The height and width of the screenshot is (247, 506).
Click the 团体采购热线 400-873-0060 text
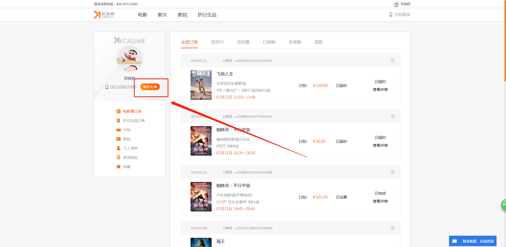click(x=116, y=4)
